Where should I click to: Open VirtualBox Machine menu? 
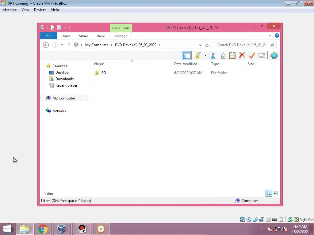coord(10,10)
